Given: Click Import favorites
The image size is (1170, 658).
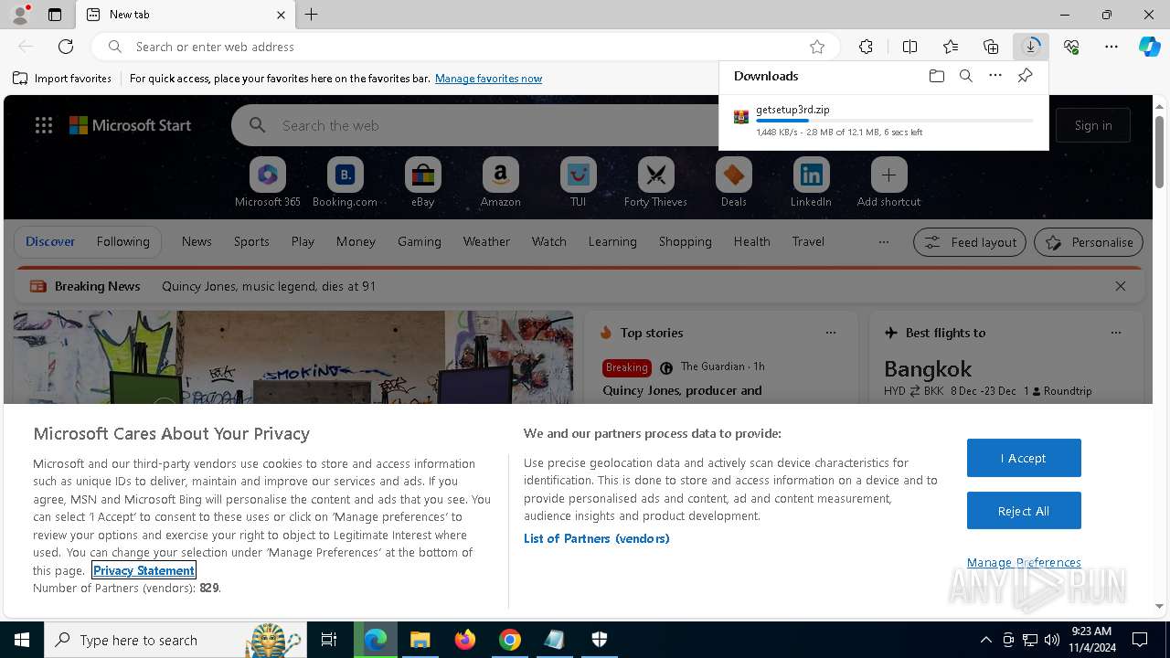Looking at the screenshot, I should [62, 79].
